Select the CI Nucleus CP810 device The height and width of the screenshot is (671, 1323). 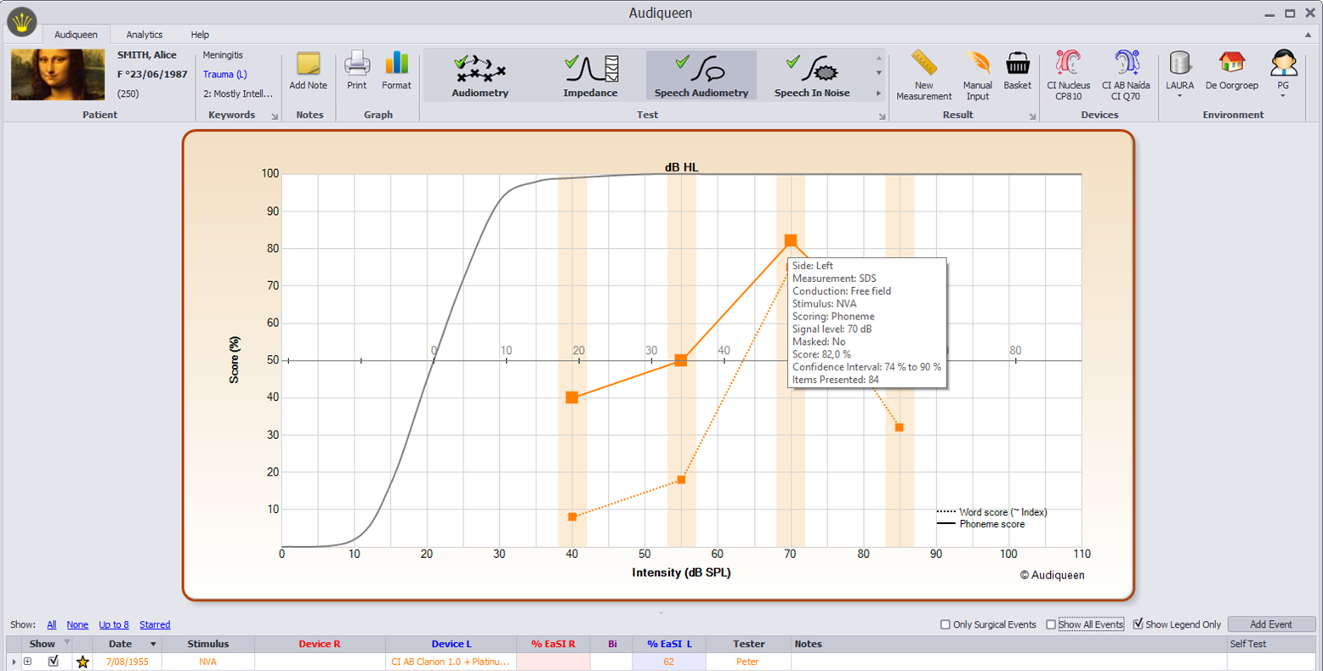[x=1068, y=75]
